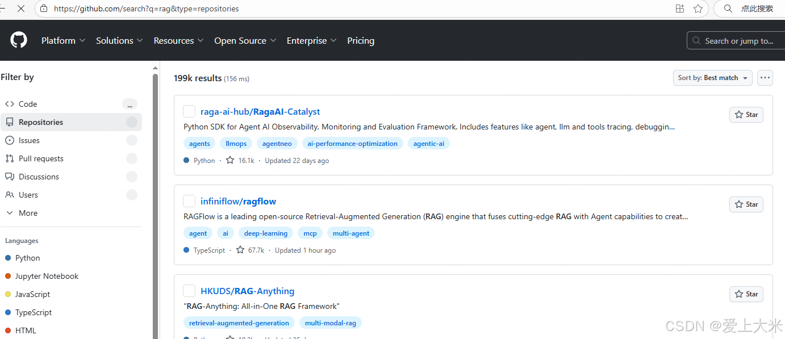Open the GitHub logo home link
The image size is (785, 339).
19,40
